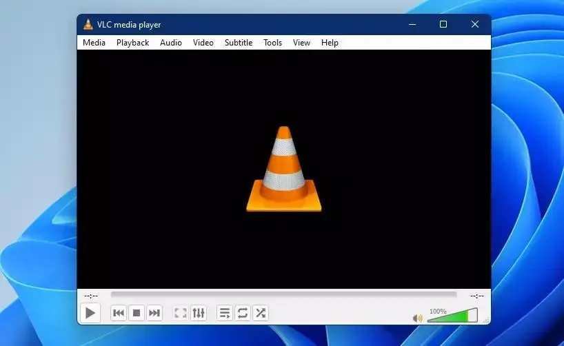
Task: Open the Media menu
Action: (x=94, y=43)
